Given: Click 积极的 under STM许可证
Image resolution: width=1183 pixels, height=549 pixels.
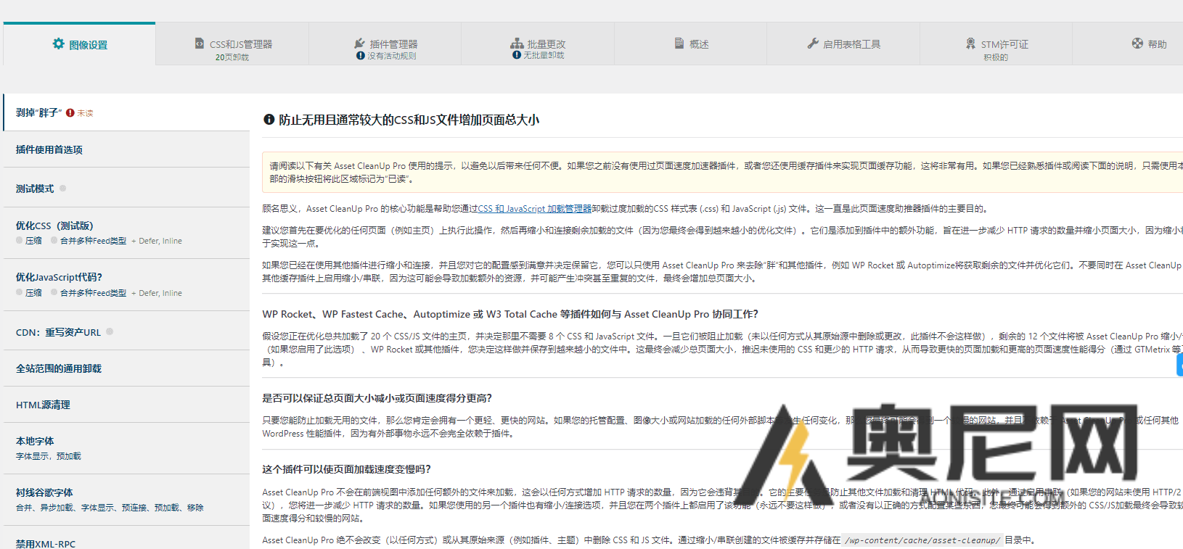Looking at the screenshot, I should (x=996, y=57).
